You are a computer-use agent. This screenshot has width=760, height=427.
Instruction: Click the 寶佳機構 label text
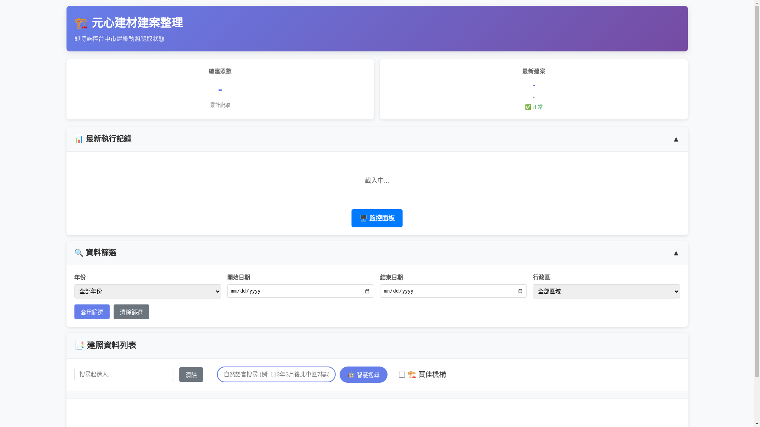(432, 374)
